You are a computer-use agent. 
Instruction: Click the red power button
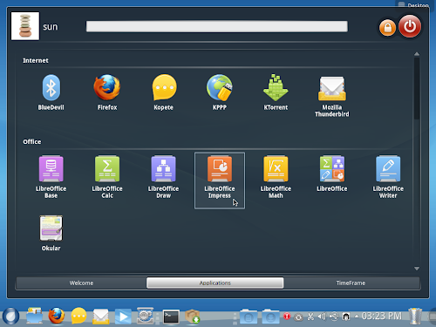click(x=410, y=26)
